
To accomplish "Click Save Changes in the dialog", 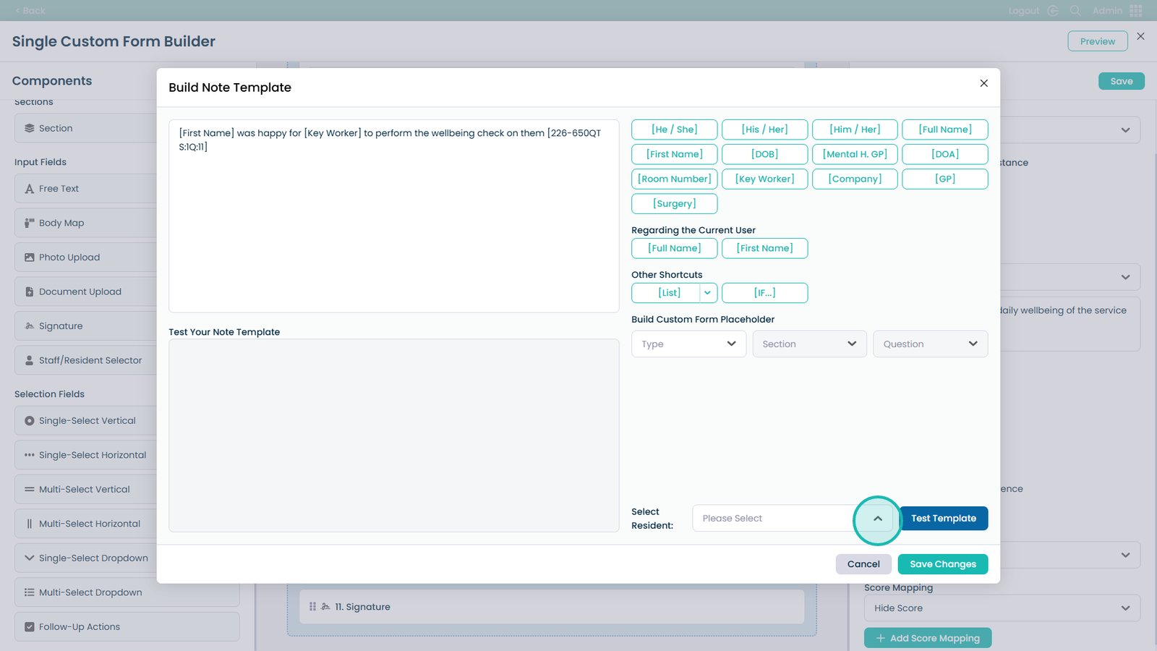I will point(943,564).
